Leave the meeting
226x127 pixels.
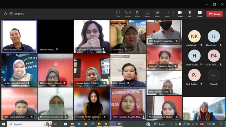pos(215,14)
